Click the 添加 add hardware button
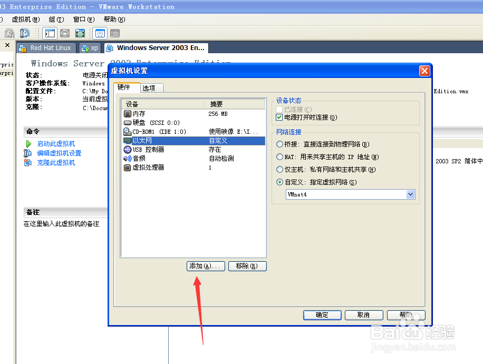This screenshot has height=364, width=483. 206,266
